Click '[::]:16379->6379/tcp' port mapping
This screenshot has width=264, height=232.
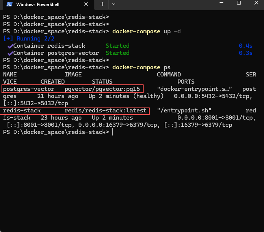pos(198,125)
